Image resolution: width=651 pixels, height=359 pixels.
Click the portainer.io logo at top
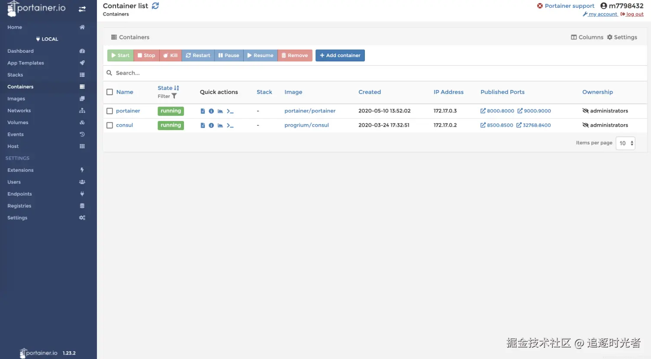tap(36, 8)
